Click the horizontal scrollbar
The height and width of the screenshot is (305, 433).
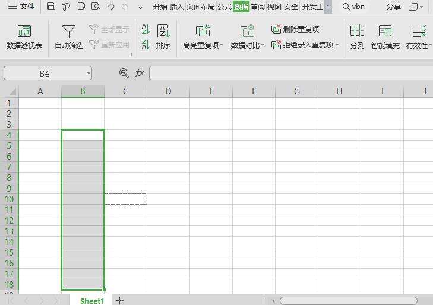click(x=349, y=301)
